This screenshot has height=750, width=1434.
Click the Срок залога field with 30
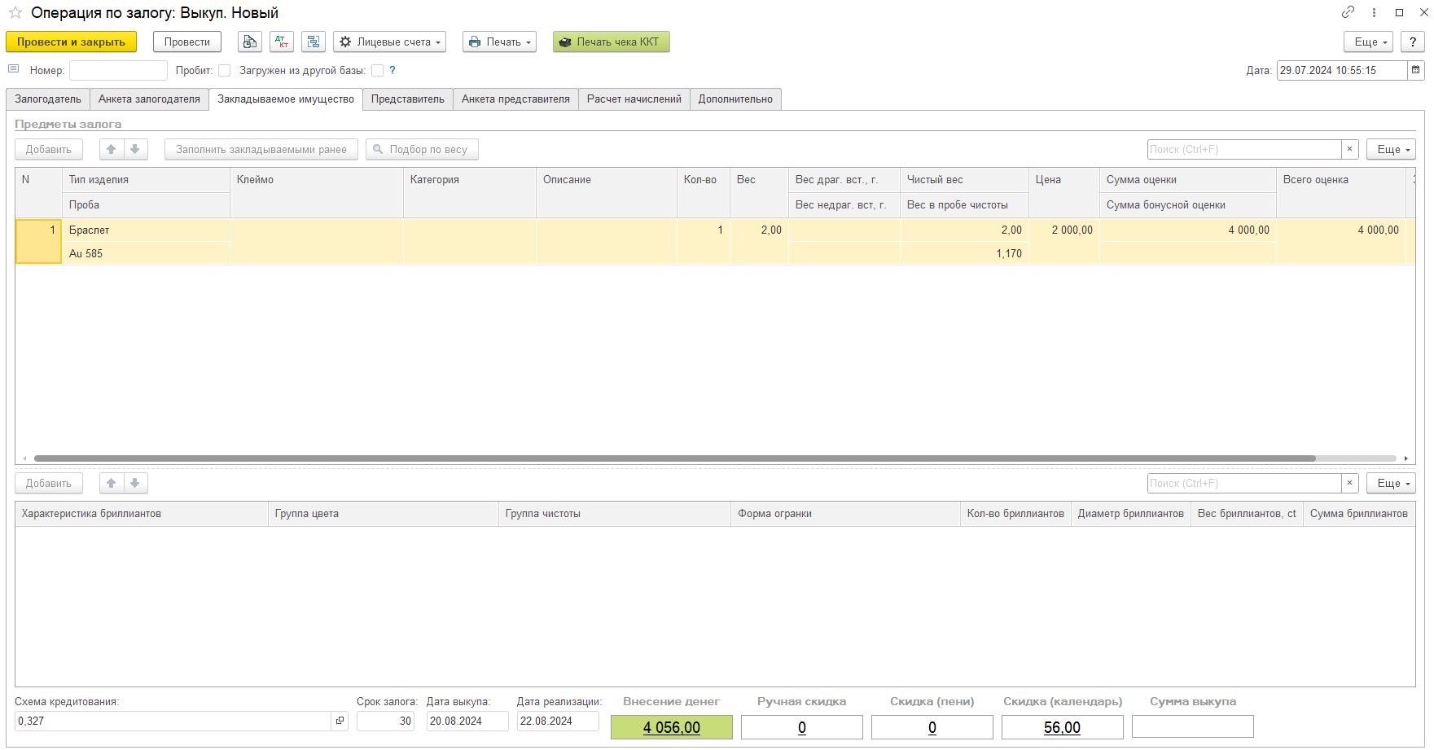[385, 721]
